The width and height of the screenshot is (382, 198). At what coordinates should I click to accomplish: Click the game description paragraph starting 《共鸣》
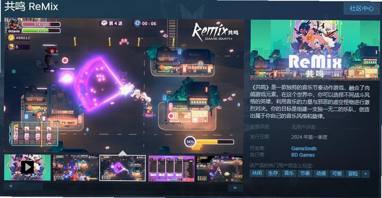(x=310, y=102)
